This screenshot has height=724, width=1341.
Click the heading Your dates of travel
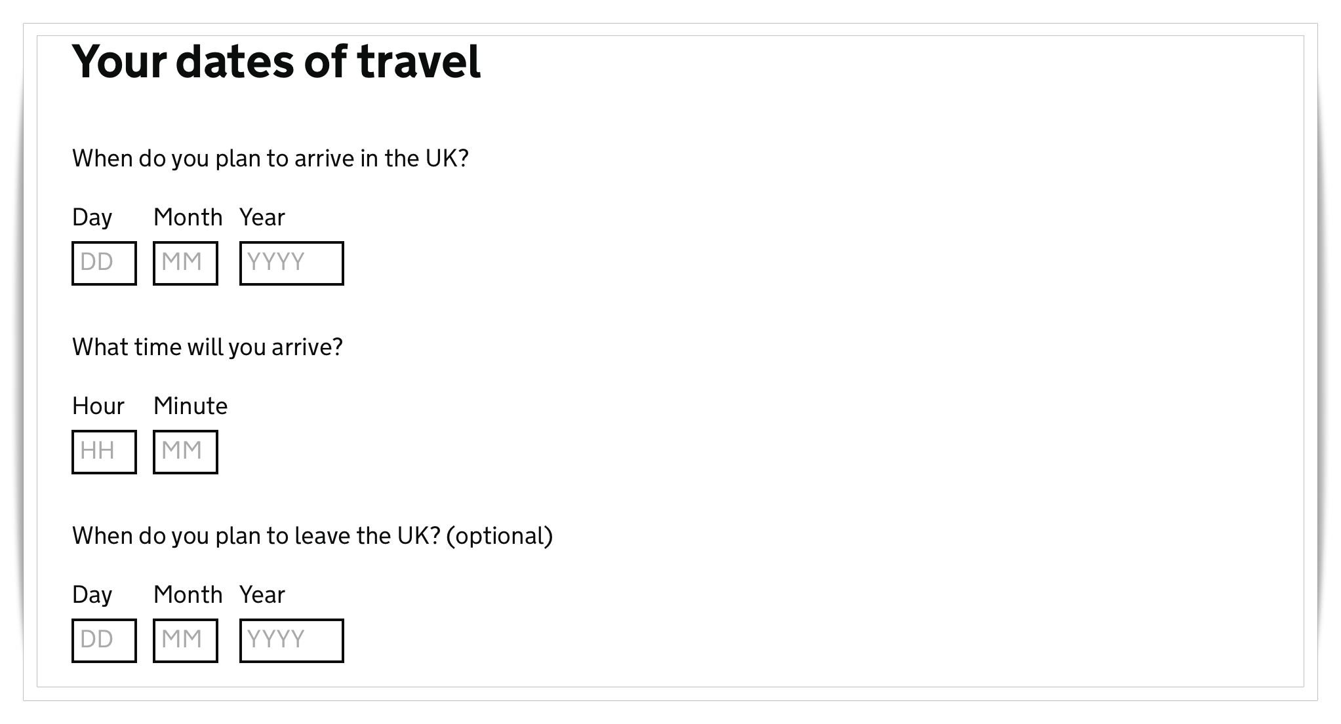(x=276, y=64)
